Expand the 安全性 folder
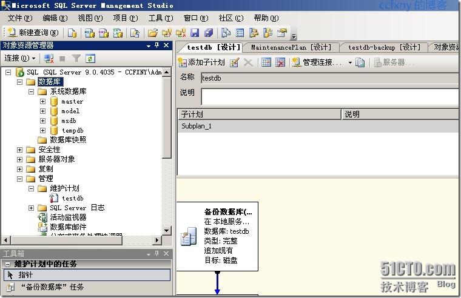This screenshot has height=298, width=461. pos(19,150)
